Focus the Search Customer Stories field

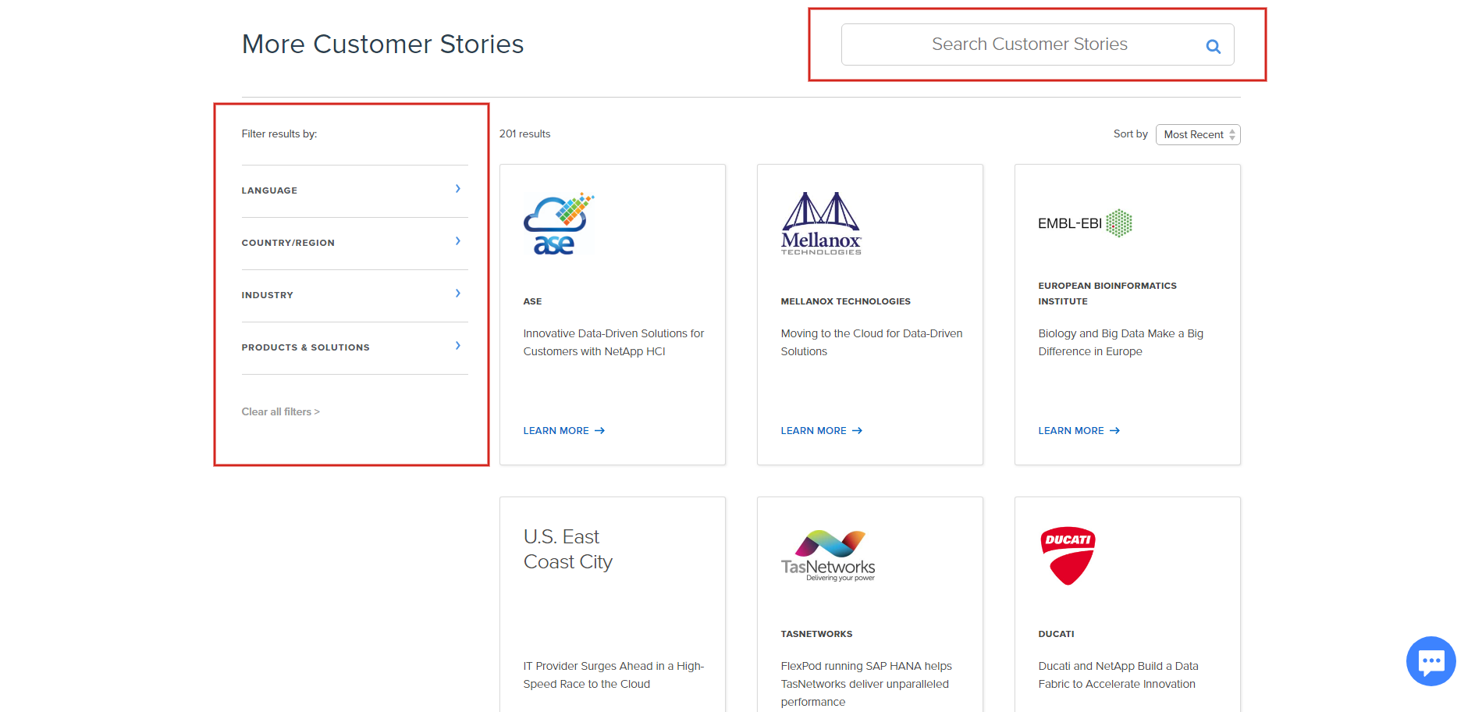tap(1037, 44)
